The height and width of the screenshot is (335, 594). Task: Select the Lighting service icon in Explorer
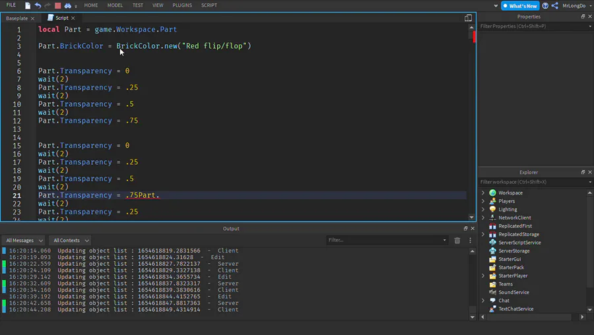point(492,209)
